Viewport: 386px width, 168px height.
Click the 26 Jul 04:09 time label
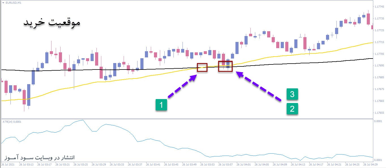tap(280, 165)
